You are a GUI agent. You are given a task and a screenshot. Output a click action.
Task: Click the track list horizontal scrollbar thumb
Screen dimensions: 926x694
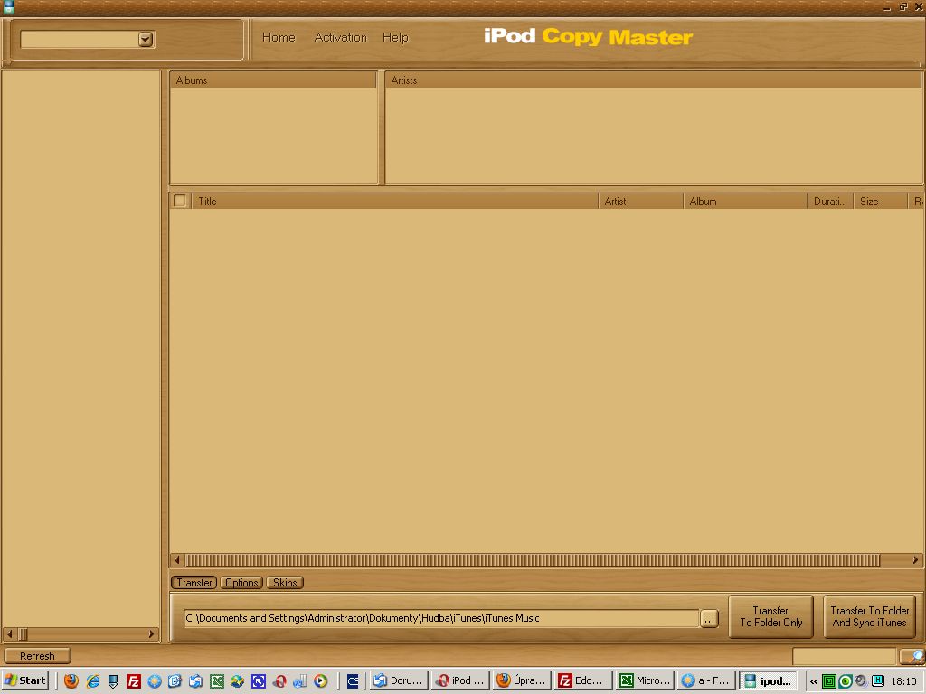533,559
